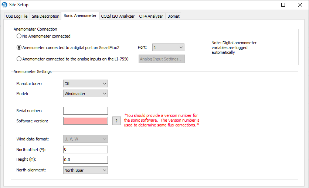
Task: Click the North offset input field
Action: [85, 149]
